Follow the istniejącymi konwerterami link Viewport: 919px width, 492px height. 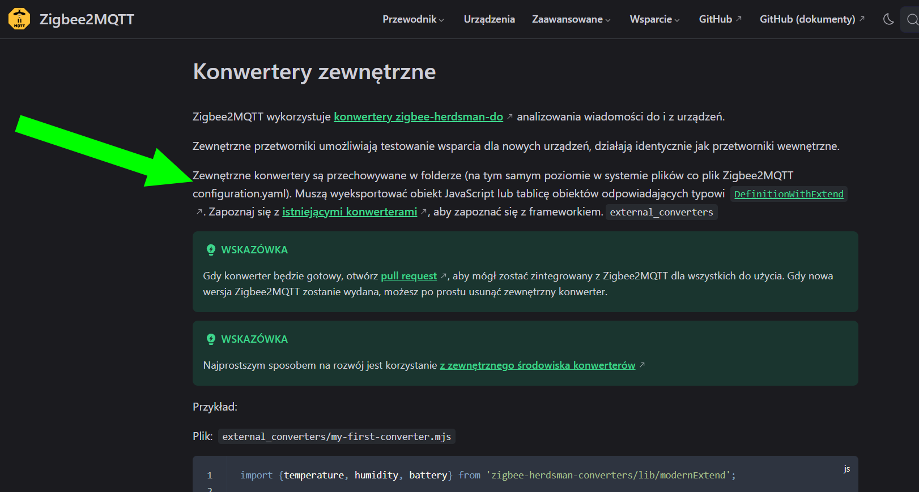[x=350, y=212]
